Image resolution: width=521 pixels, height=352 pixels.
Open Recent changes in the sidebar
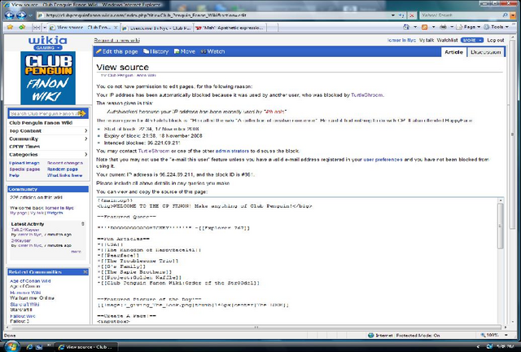[65, 163]
